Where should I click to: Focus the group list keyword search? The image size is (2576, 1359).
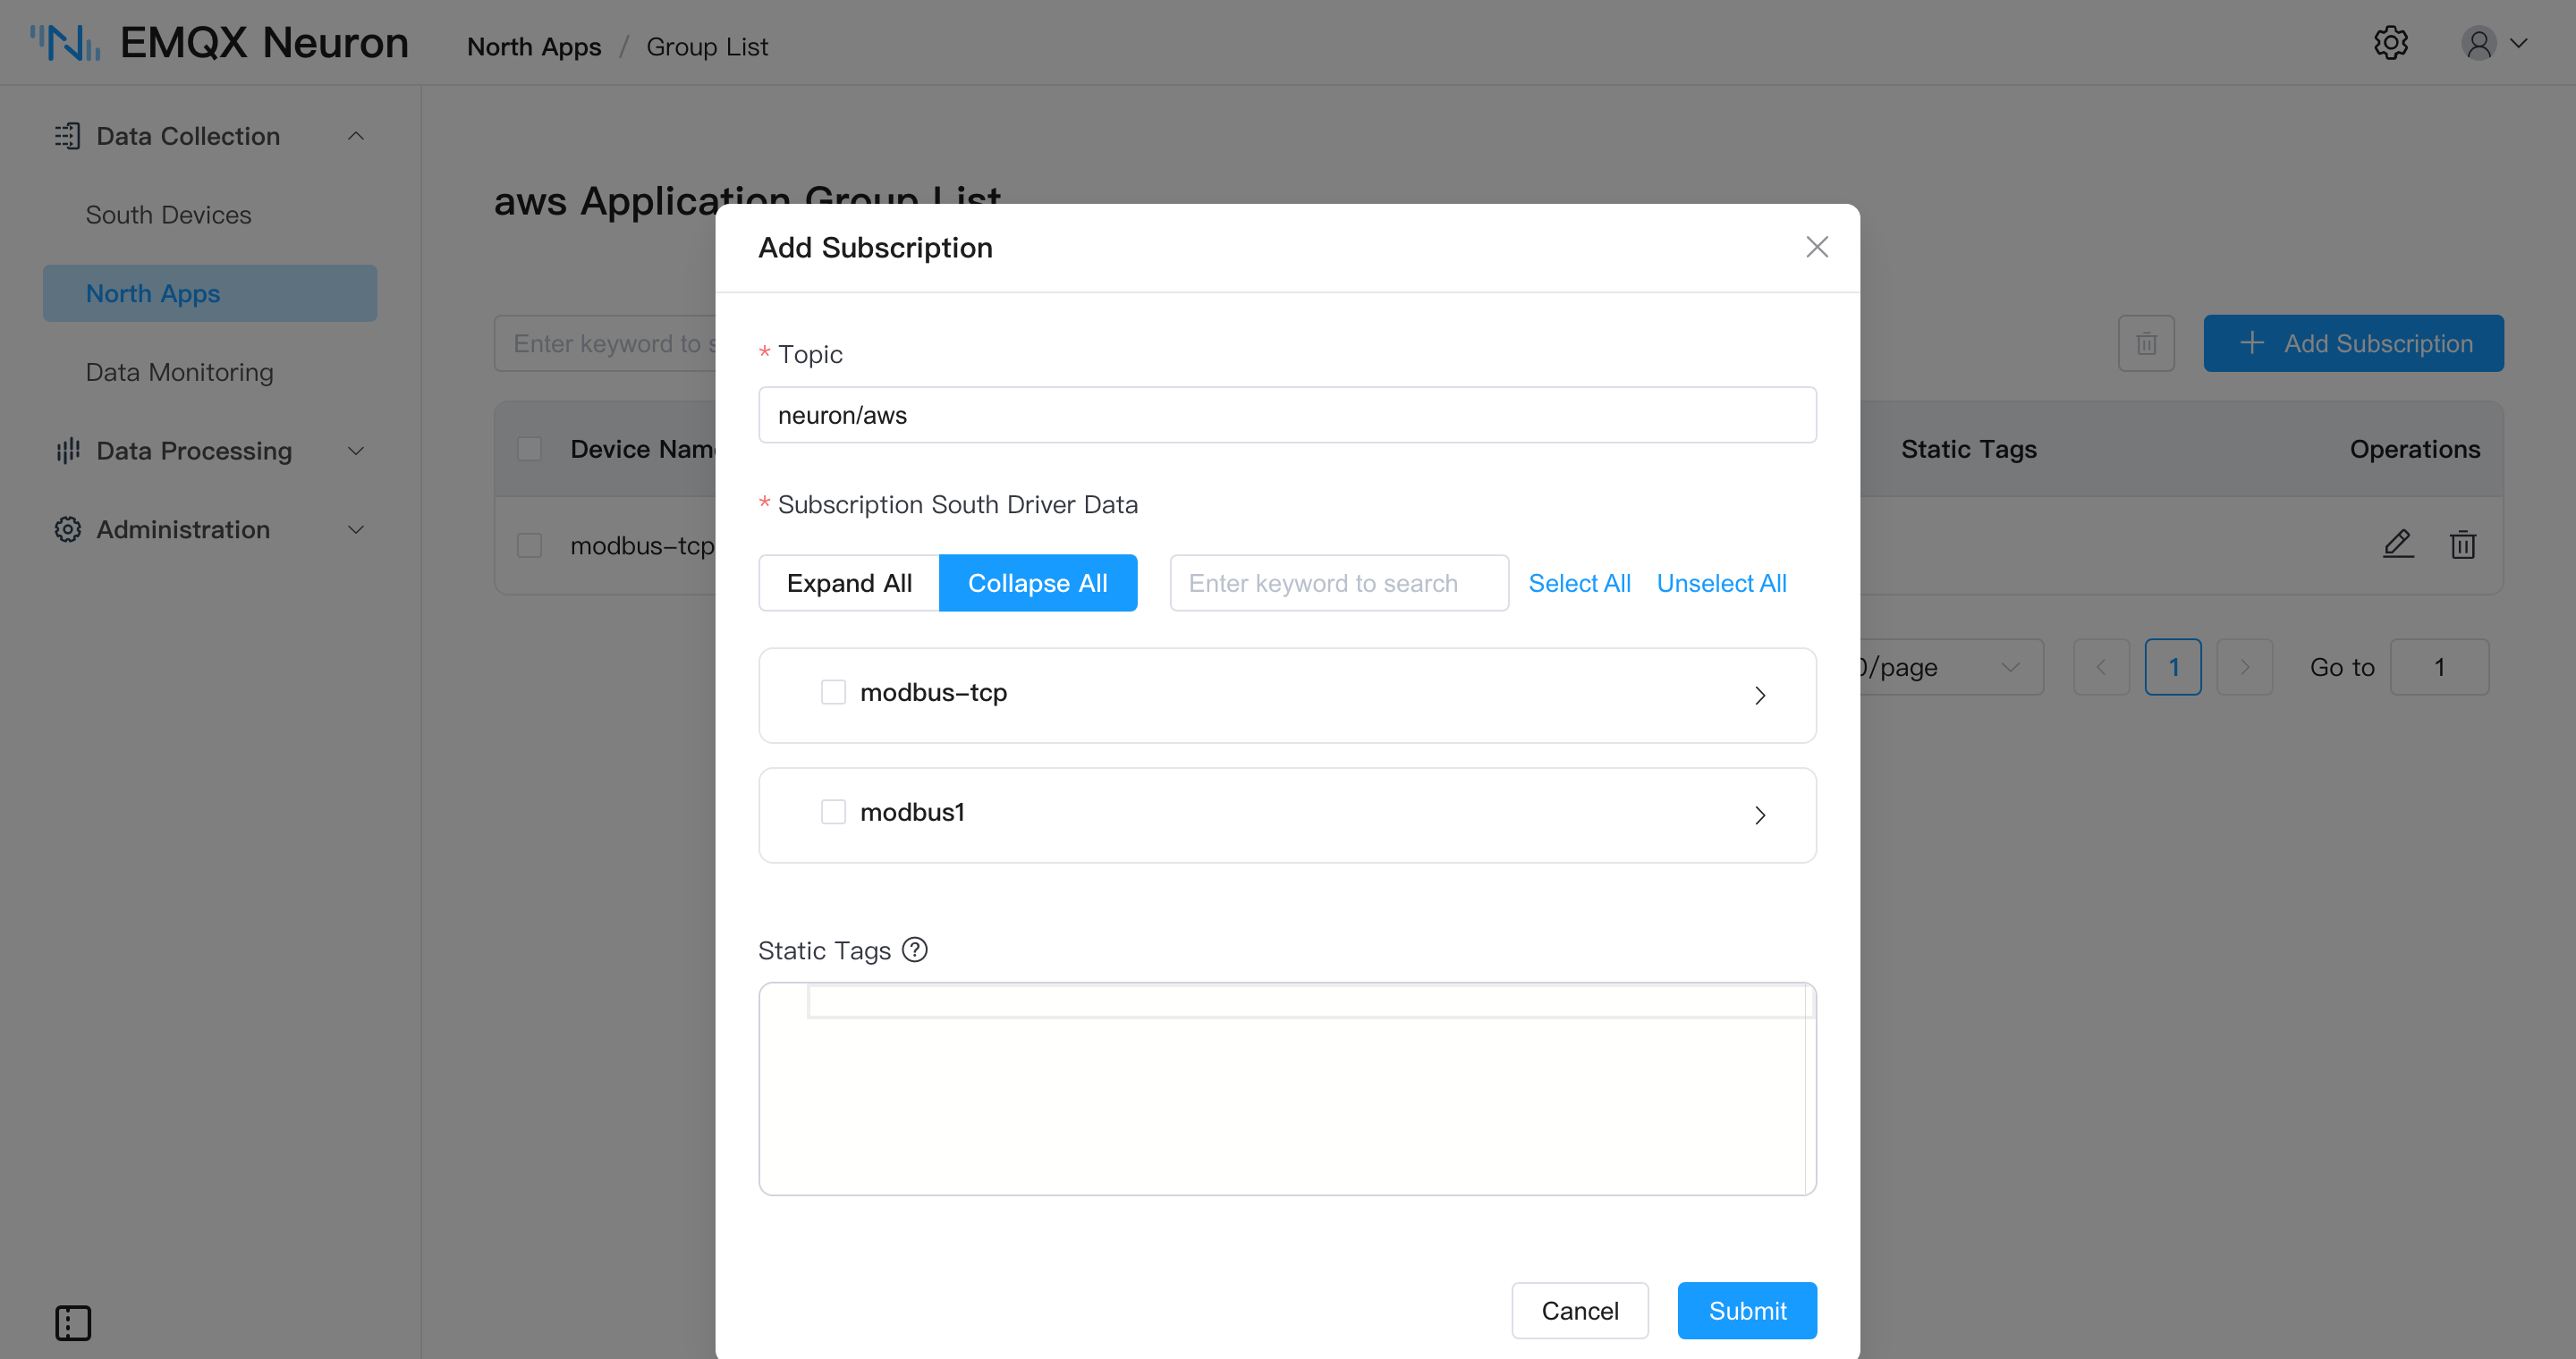pos(606,343)
